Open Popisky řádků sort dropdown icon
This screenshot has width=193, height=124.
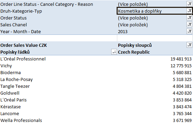tap(114, 52)
